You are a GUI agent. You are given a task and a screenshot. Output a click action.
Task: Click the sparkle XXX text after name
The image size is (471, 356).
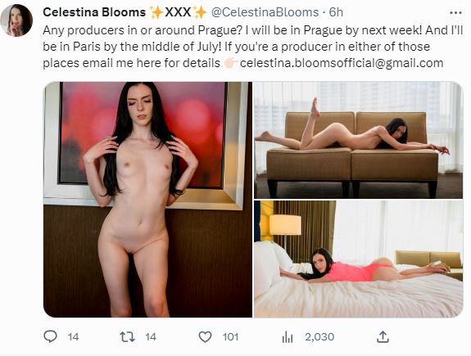coord(178,12)
